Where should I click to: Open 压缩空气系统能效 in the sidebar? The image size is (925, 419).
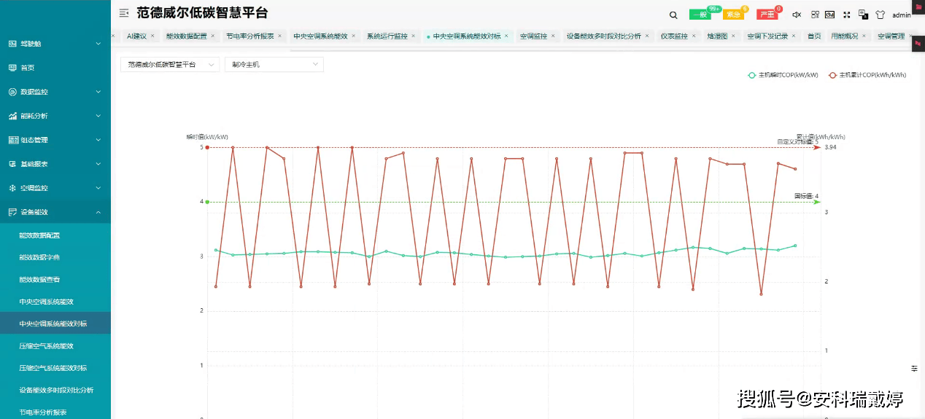55,346
